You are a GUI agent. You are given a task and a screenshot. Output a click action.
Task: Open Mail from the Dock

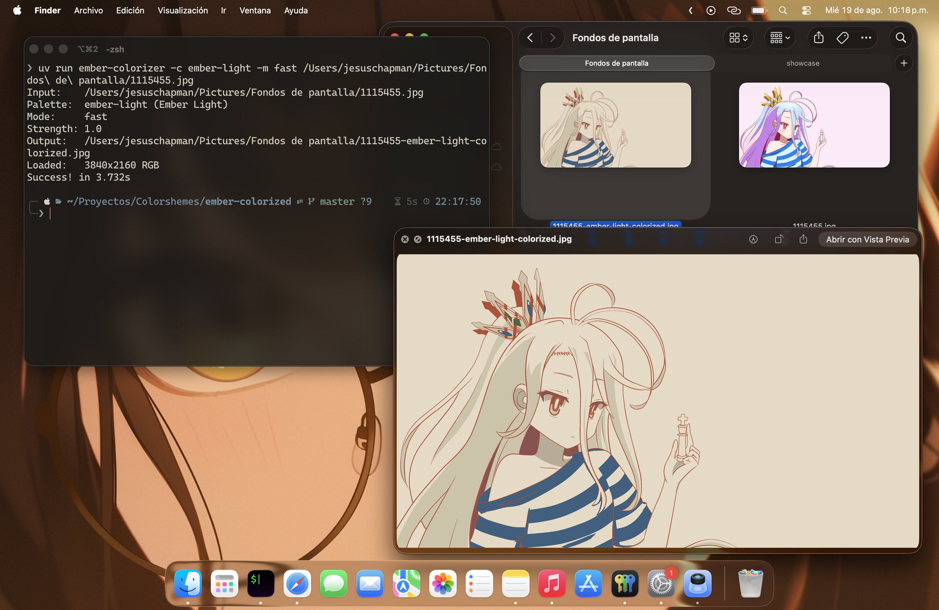click(x=370, y=583)
